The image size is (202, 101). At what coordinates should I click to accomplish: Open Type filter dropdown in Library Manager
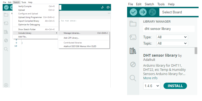(172, 37)
